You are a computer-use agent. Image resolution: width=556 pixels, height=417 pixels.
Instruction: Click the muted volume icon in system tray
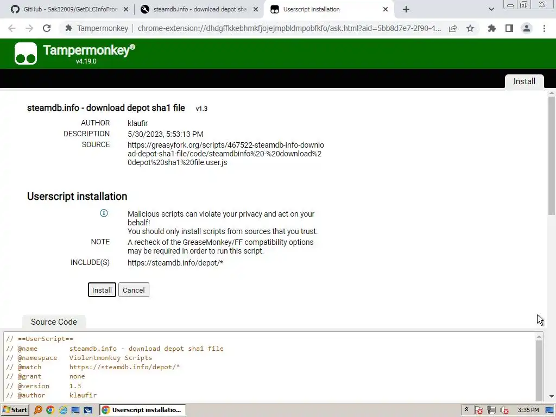(x=504, y=410)
